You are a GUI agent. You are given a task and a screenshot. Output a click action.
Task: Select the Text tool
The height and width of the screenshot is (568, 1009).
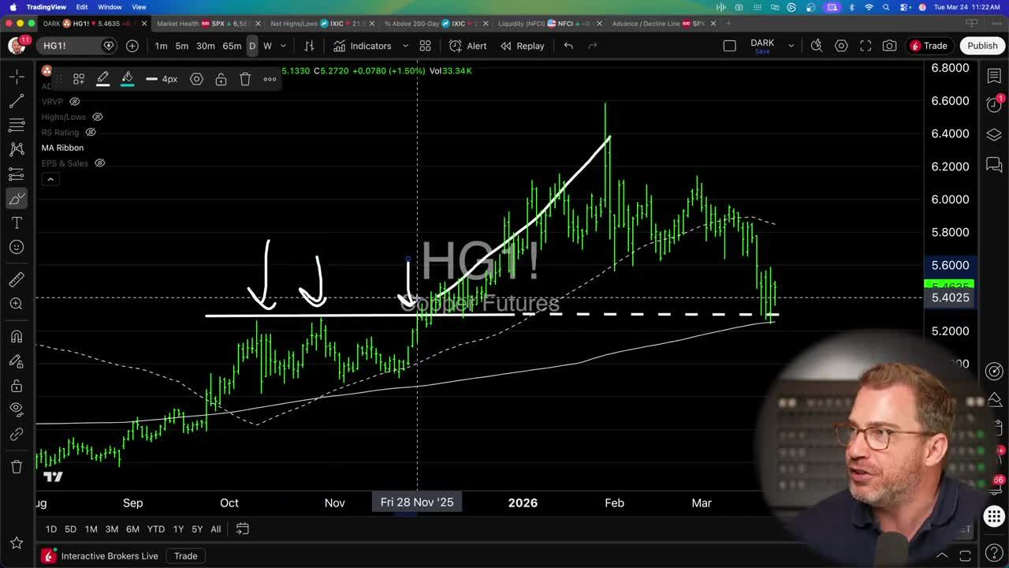pyautogui.click(x=16, y=223)
